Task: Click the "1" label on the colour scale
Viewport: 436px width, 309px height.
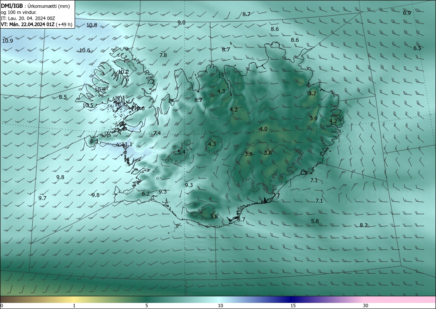Action: point(74,306)
